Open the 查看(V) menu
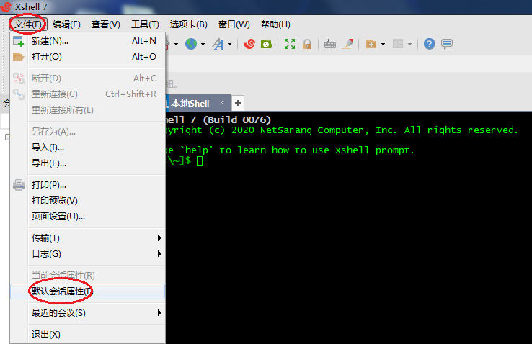The width and height of the screenshot is (532, 344). [x=106, y=24]
